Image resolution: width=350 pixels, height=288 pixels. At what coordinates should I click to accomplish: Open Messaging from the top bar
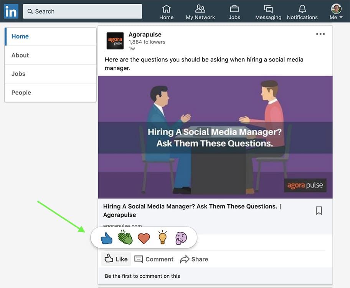(268, 12)
